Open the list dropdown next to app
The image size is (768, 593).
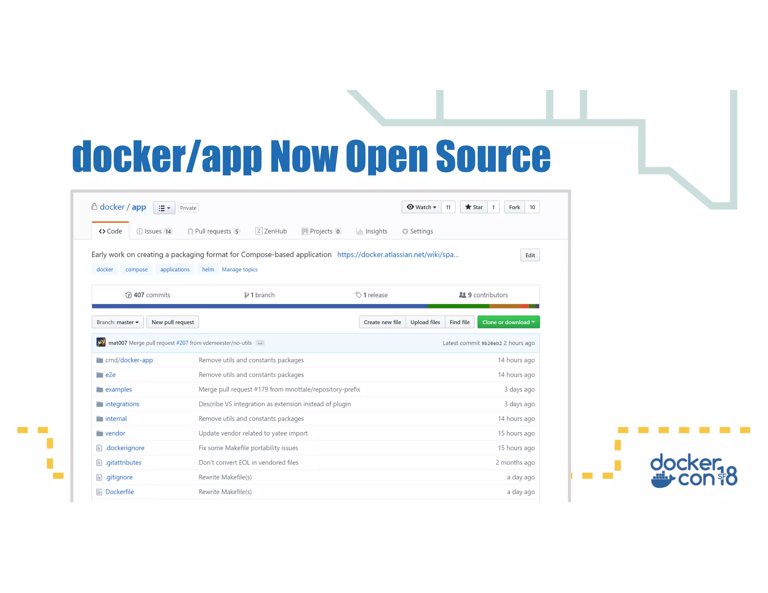point(164,208)
